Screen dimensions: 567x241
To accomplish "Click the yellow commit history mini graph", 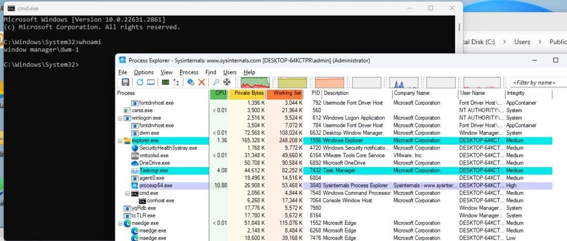I will click(292, 83).
